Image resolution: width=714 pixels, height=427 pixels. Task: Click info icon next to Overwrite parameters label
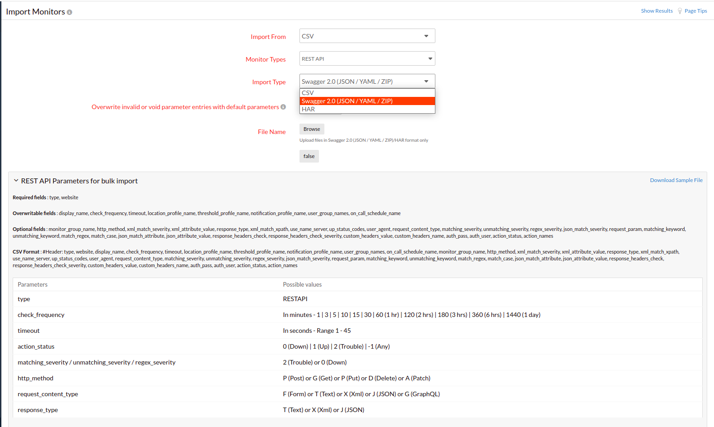pos(283,107)
